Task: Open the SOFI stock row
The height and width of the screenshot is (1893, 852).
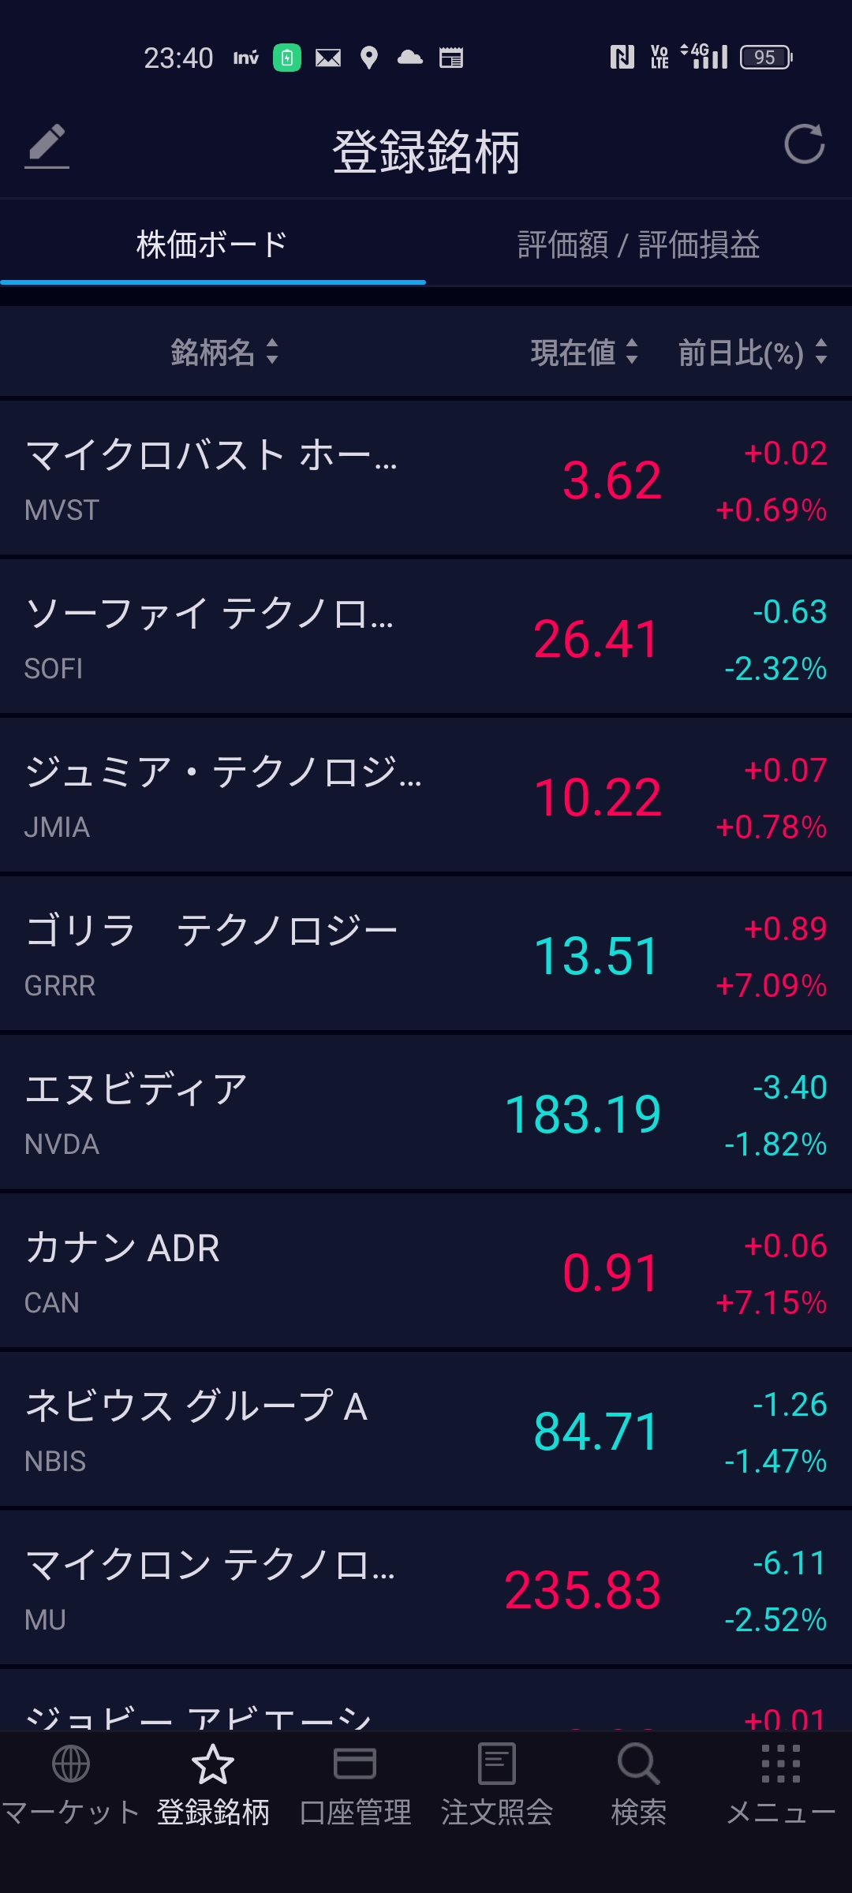Action: tap(426, 638)
